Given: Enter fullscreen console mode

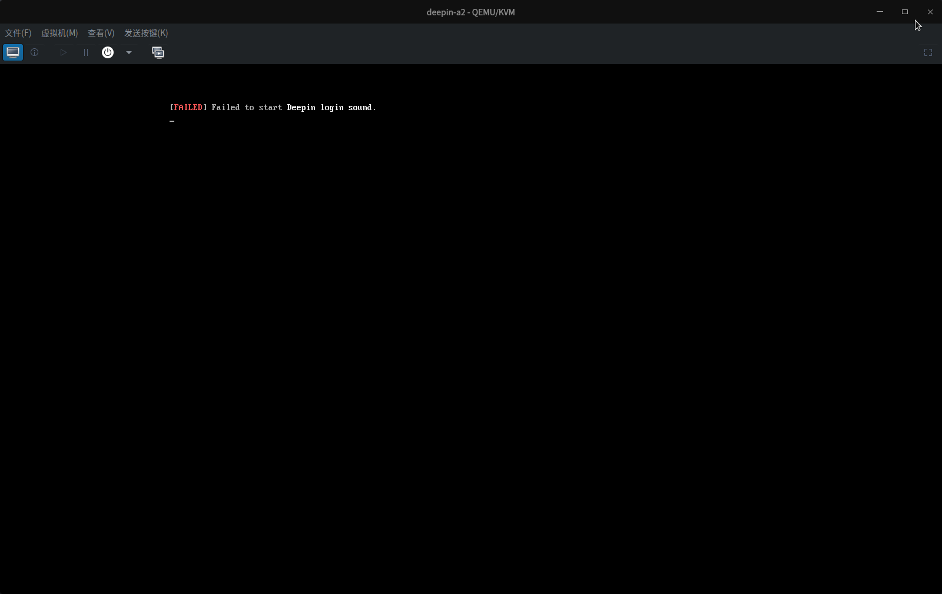Looking at the screenshot, I should point(928,52).
